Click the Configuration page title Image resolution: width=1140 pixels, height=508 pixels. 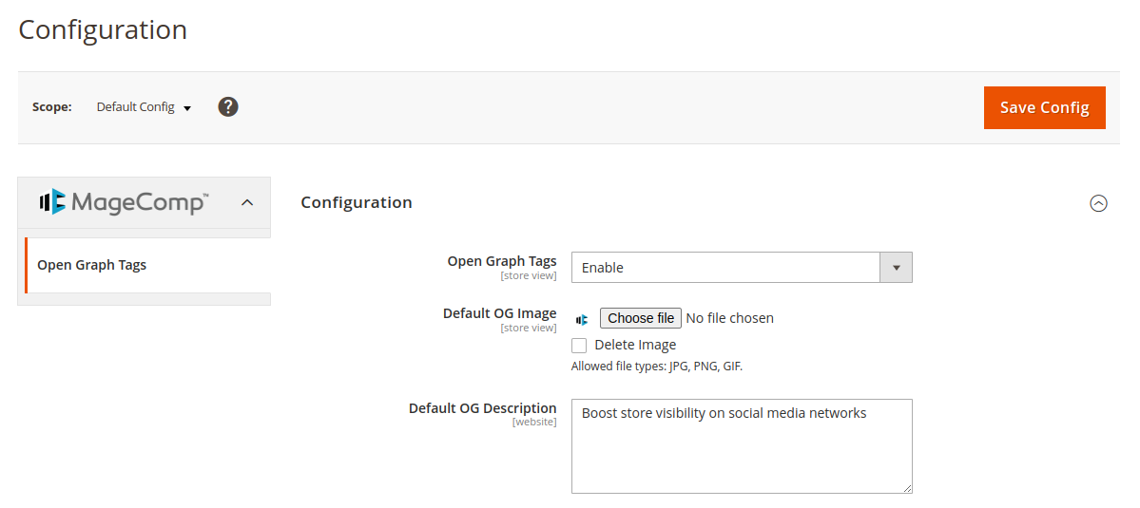tap(103, 29)
